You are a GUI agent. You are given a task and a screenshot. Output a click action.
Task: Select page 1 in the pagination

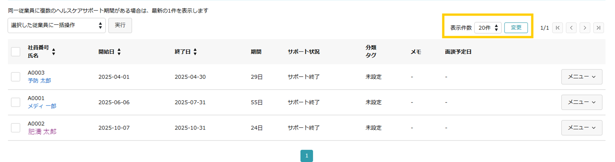pos(307,156)
